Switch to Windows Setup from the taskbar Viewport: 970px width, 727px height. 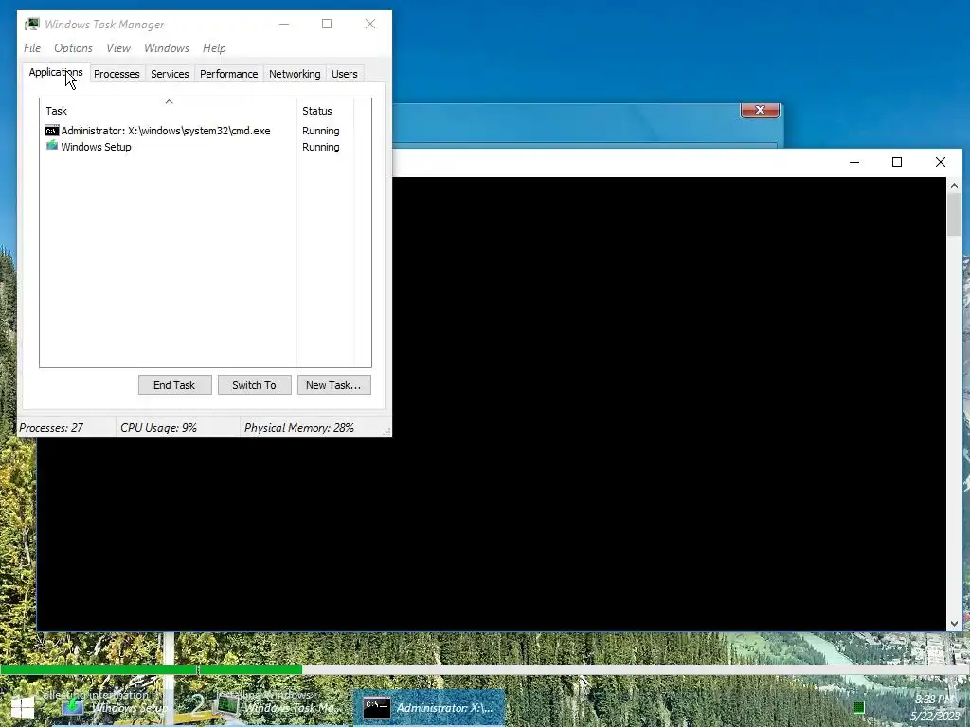116,708
